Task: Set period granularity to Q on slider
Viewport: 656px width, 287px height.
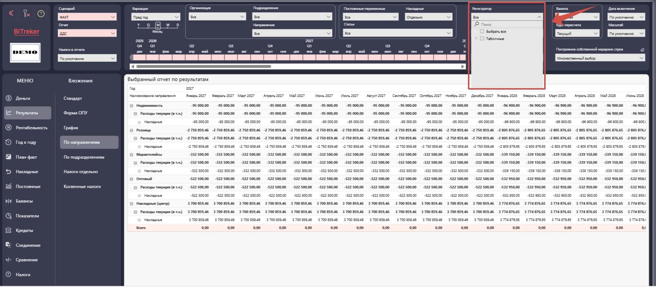Action: 148,25
